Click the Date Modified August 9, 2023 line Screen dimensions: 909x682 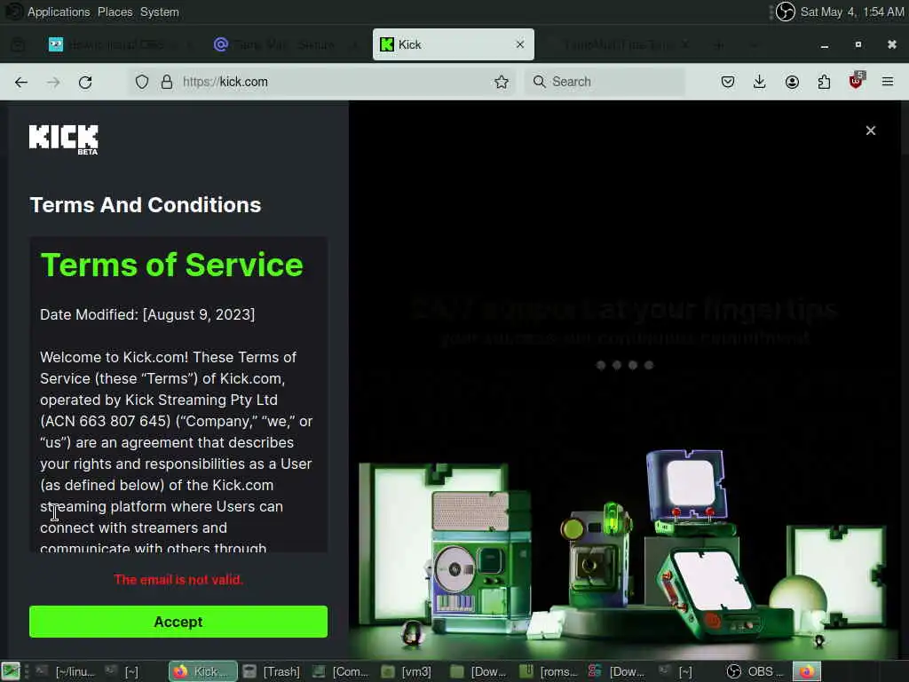point(147,314)
